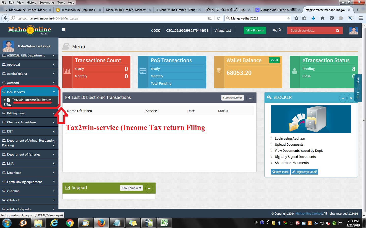Open the Windows Start button
This screenshot has height=228, width=366.
[7, 223]
